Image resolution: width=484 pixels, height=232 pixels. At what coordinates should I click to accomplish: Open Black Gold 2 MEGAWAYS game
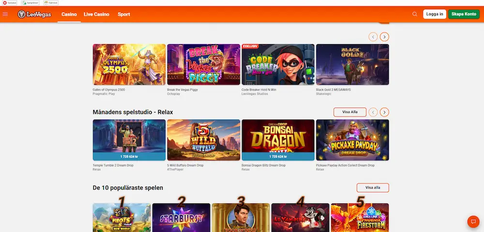tap(352, 64)
